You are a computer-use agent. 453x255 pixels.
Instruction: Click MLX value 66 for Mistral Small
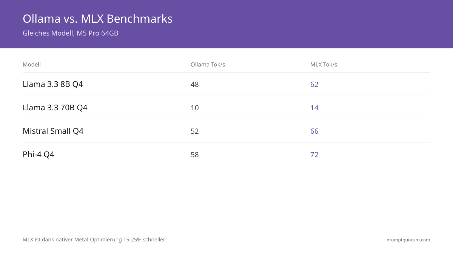[x=314, y=131]
